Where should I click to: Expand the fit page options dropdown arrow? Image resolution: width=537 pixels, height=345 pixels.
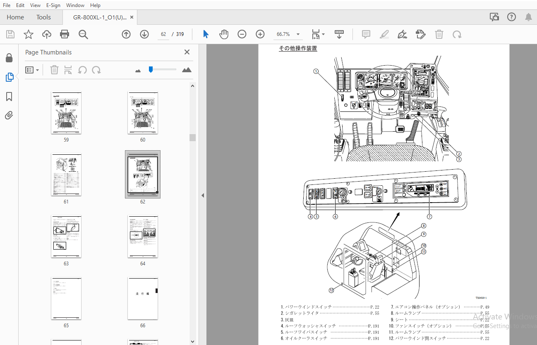324,34
